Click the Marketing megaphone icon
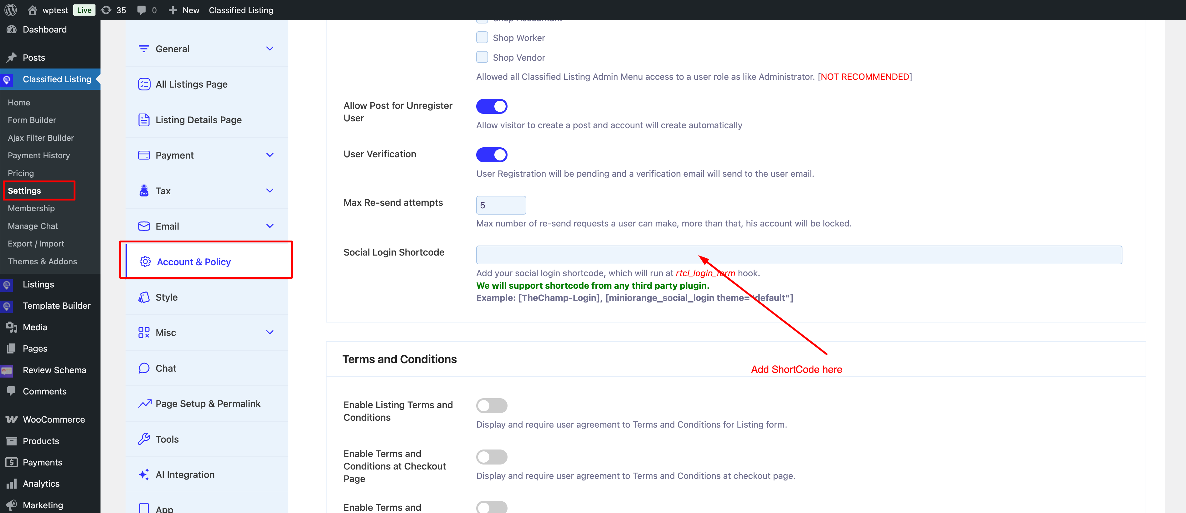 (12, 505)
